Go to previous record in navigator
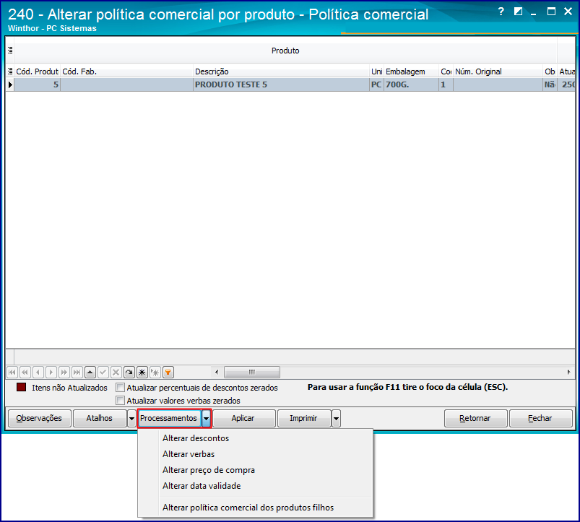This screenshot has width=580, height=522. 38,372
